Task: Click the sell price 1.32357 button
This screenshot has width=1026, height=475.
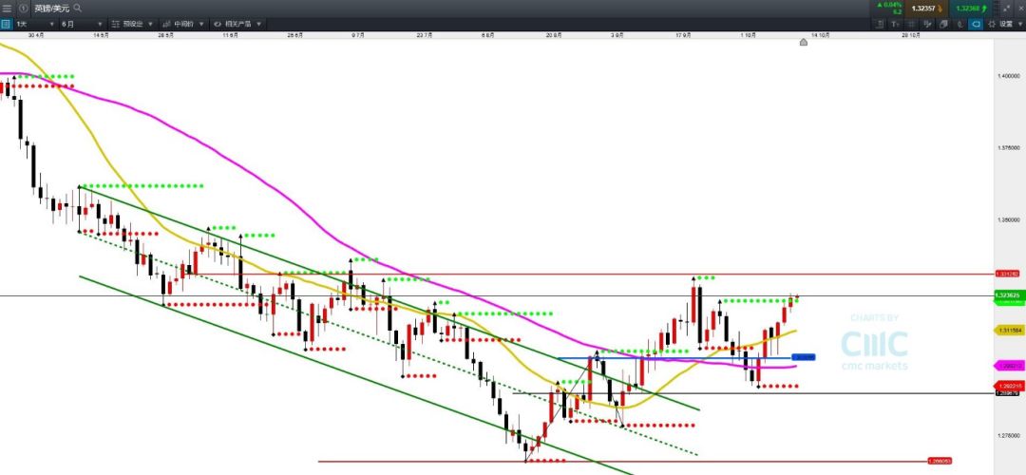Action: pyautogui.click(x=927, y=8)
